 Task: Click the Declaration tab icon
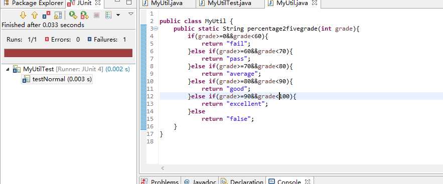(224, 181)
